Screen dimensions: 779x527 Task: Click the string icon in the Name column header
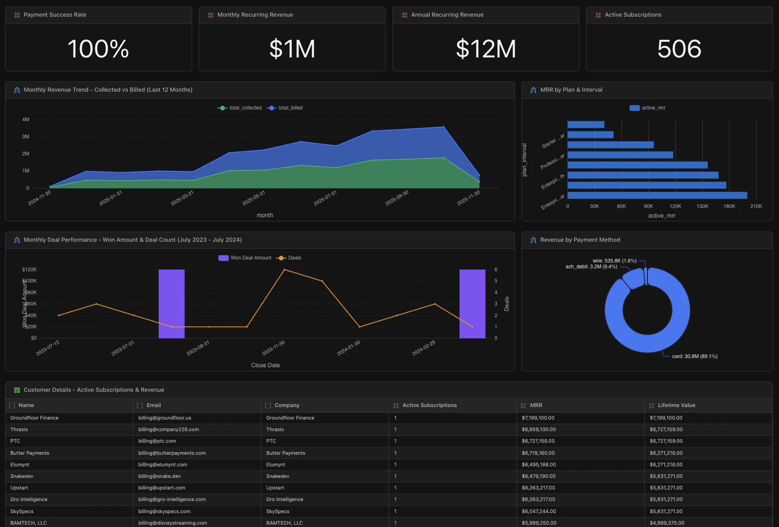click(x=12, y=405)
